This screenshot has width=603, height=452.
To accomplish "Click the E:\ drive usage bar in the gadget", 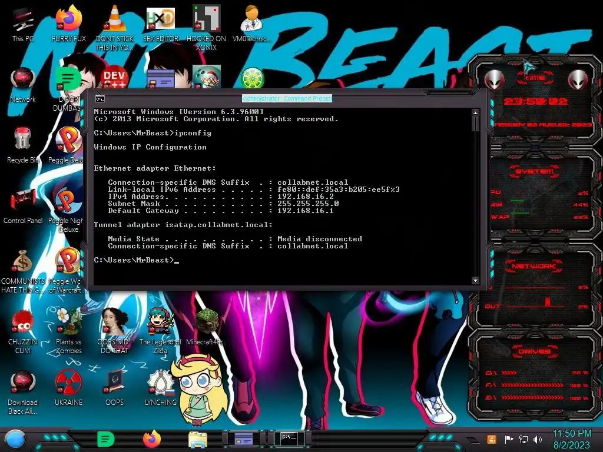I will tap(532, 397).
